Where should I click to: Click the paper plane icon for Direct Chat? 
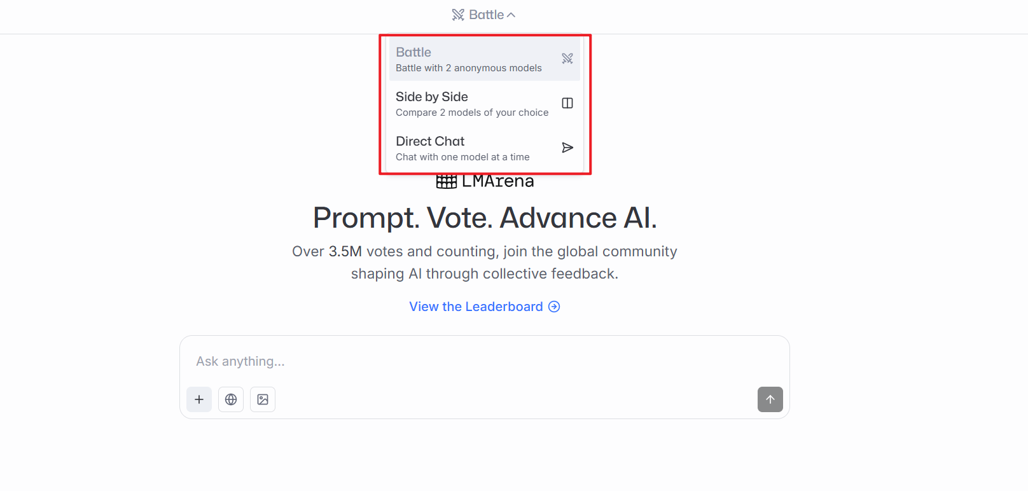coord(567,148)
